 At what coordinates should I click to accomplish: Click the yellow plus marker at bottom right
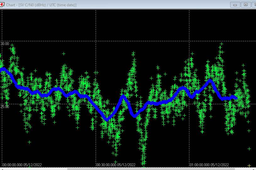click(x=249, y=166)
